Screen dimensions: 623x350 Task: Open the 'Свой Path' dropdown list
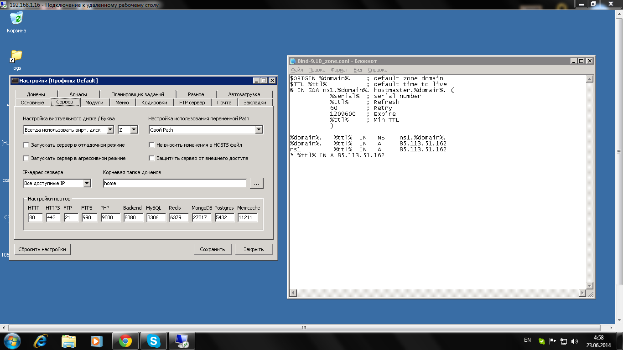[259, 130]
